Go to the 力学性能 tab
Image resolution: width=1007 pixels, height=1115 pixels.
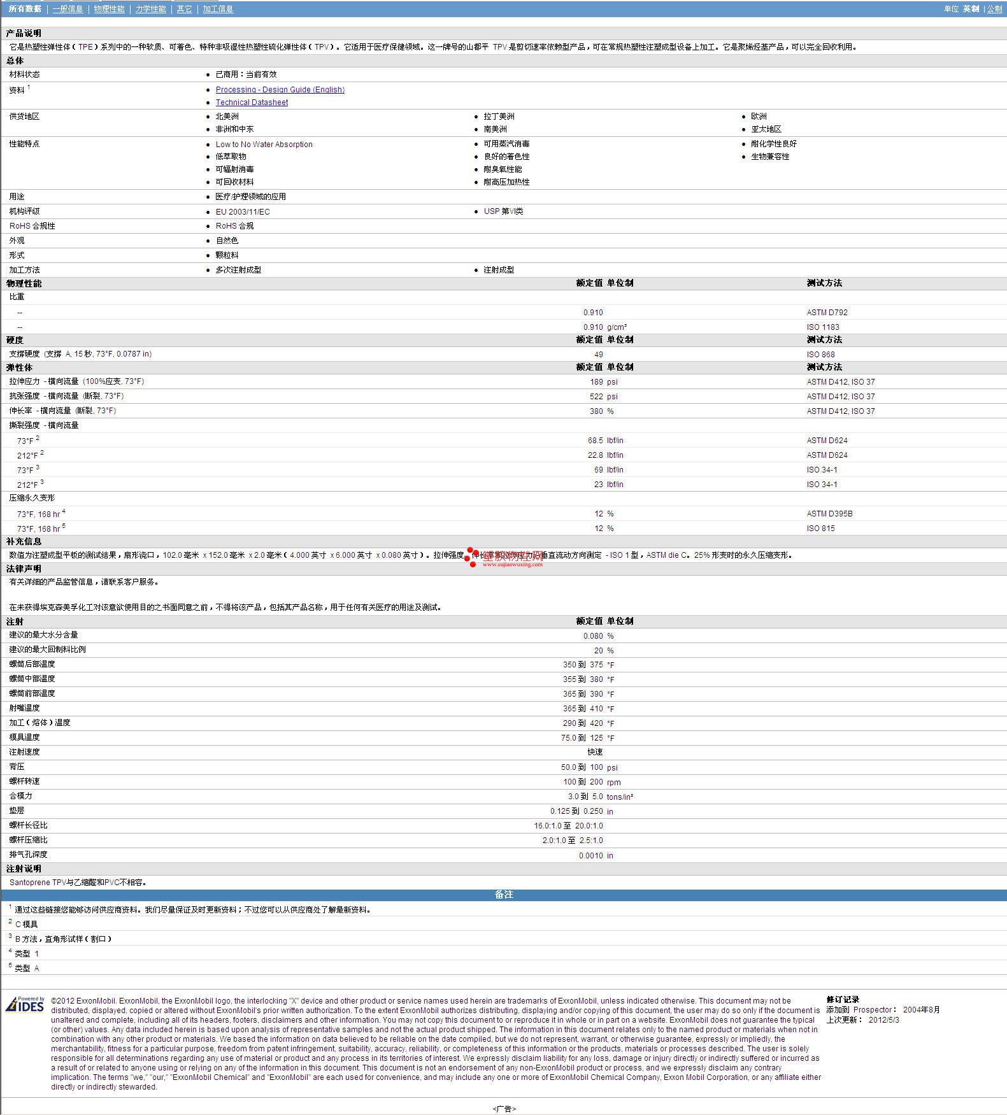pyautogui.click(x=150, y=9)
